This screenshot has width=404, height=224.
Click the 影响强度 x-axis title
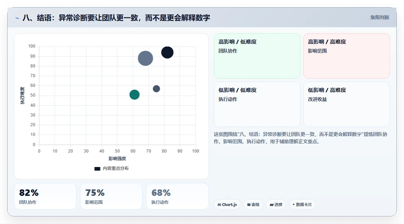coord(117,158)
